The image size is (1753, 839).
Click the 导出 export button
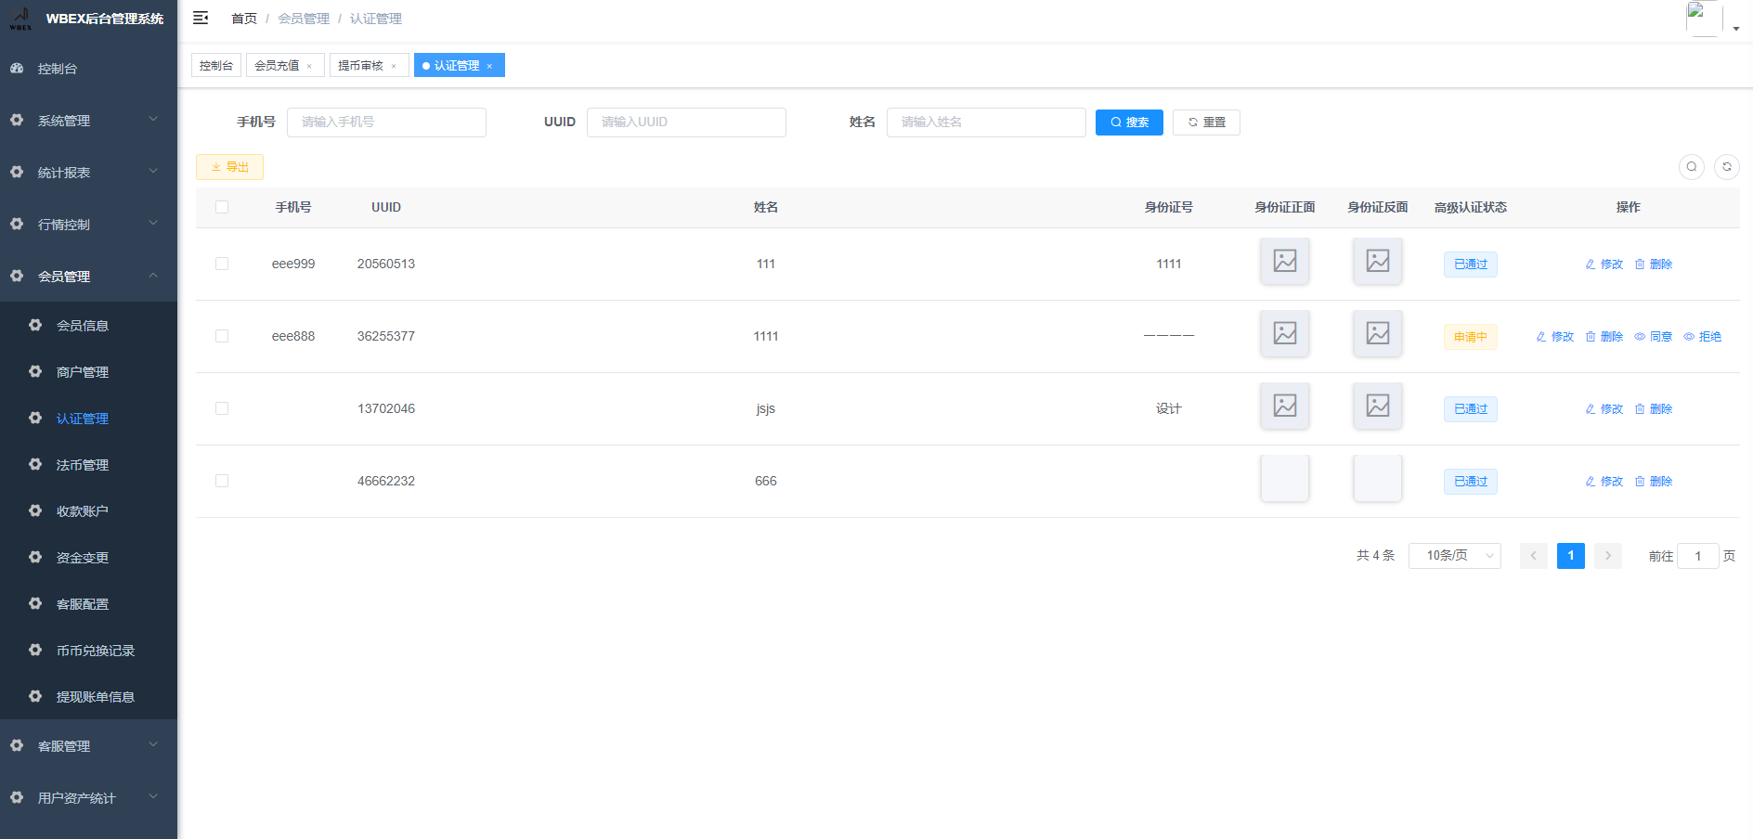[229, 167]
